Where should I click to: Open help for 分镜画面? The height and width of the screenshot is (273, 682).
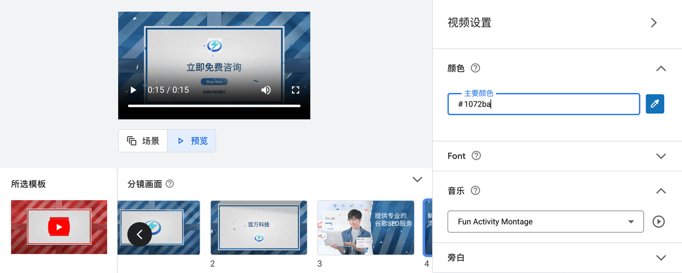[x=170, y=184]
